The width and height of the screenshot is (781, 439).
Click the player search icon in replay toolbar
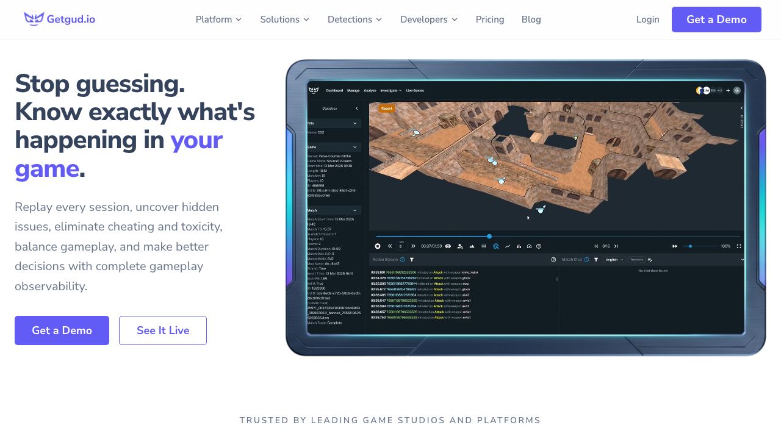460,246
